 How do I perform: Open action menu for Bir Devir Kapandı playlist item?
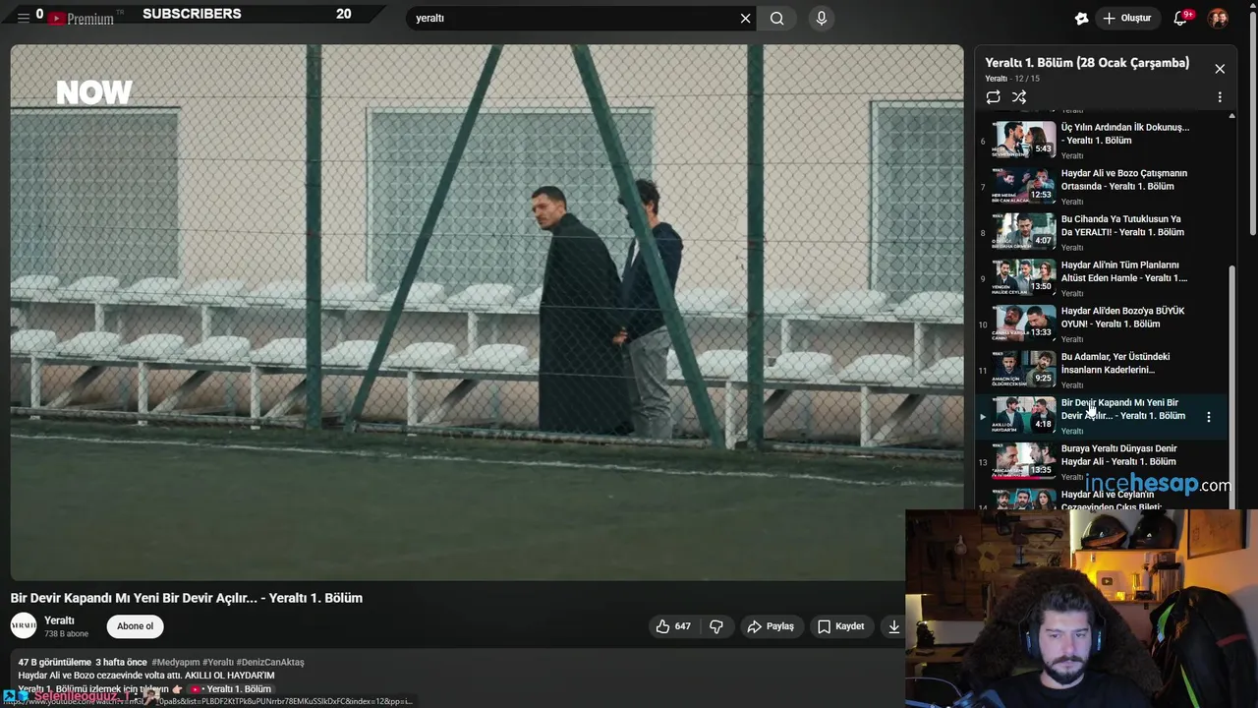click(1208, 417)
